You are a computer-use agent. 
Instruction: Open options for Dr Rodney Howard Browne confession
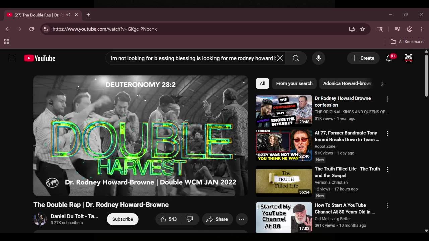click(388, 99)
